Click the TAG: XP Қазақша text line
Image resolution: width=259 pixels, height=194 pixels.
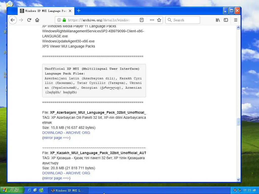pos(93,160)
